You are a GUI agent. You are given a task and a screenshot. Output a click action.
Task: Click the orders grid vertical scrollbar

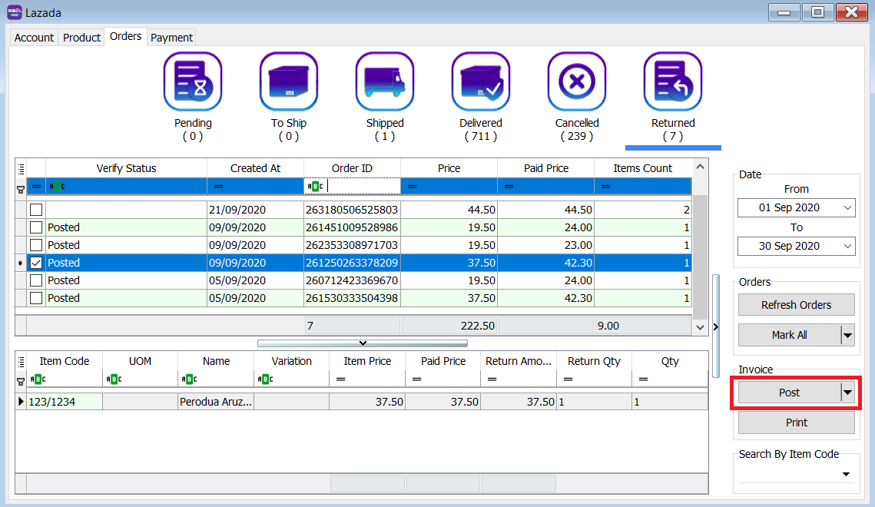(700, 253)
